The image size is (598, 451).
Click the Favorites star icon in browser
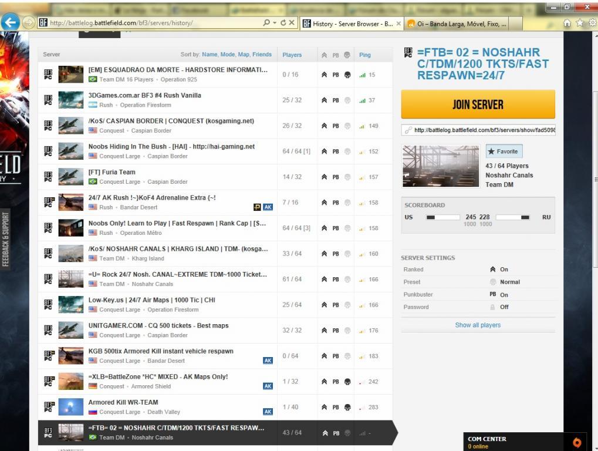tap(580, 23)
